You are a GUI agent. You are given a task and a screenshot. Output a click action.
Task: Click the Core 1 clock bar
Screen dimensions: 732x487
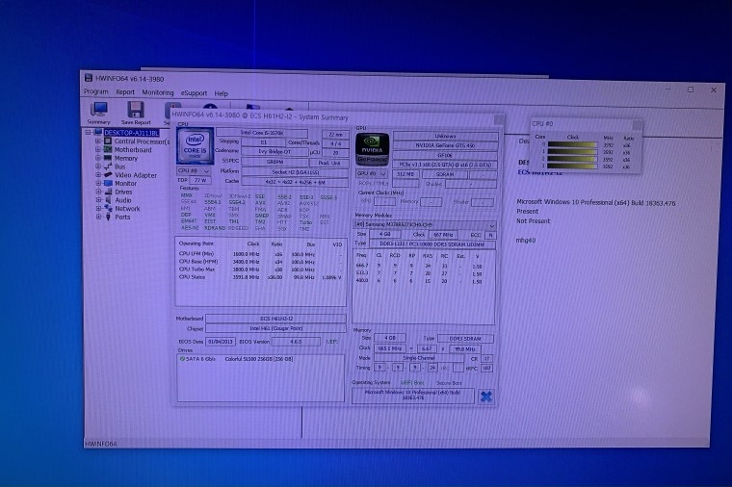pyautogui.click(x=573, y=152)
